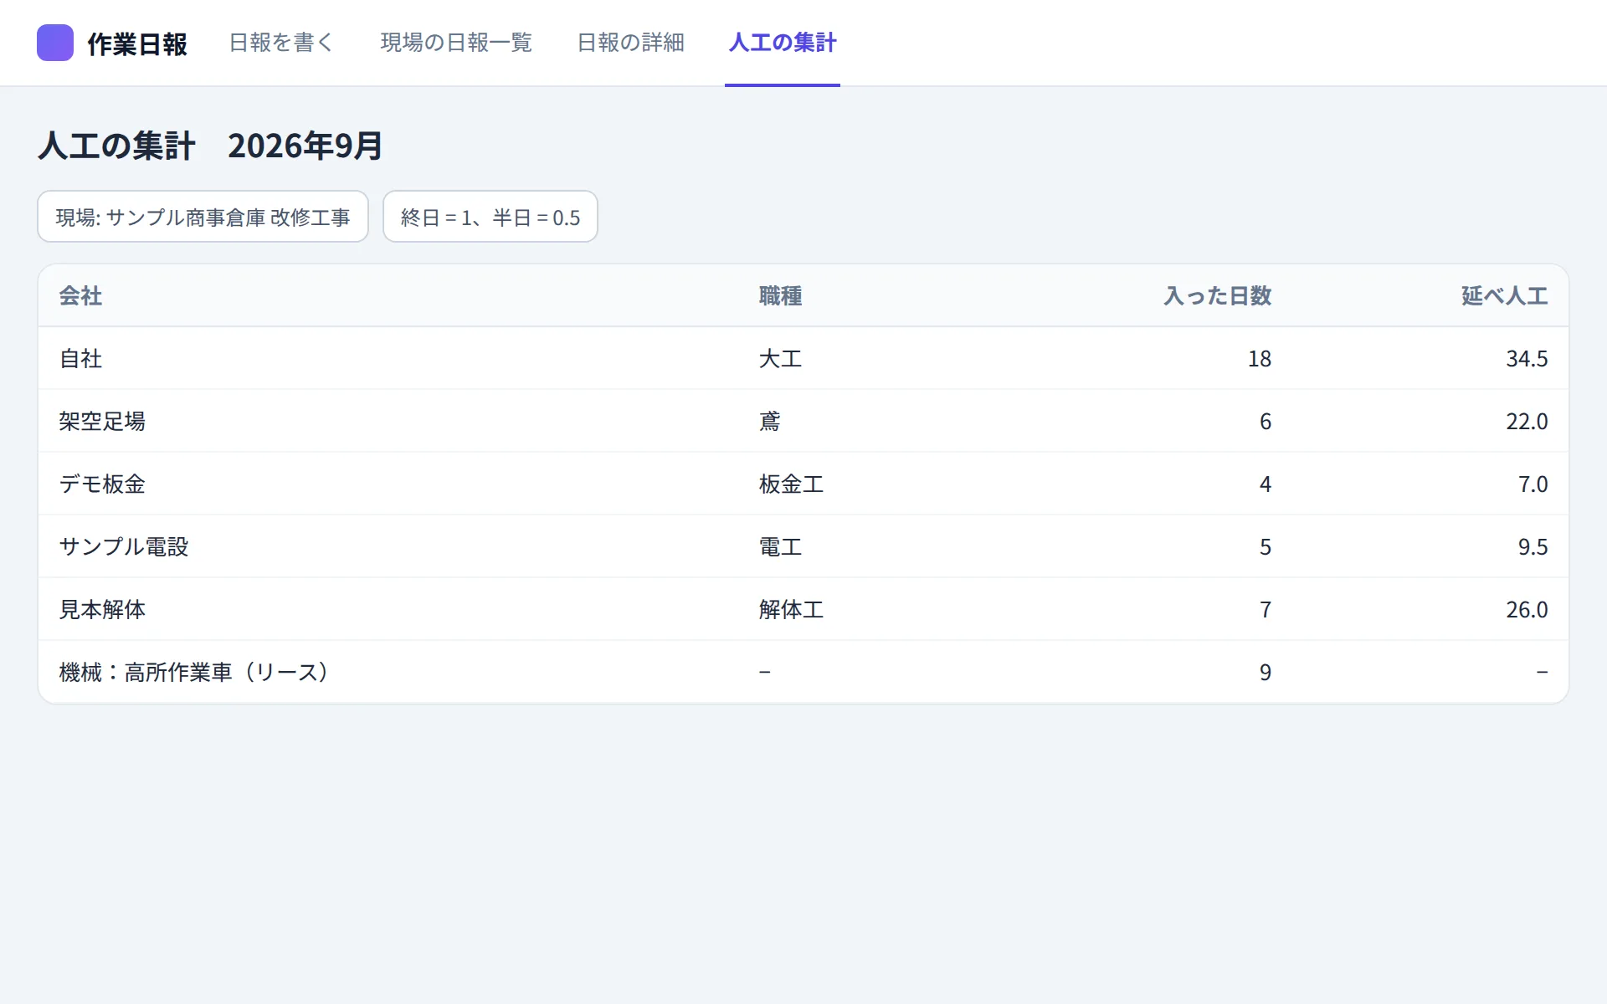
Task: Select the 人工の集計 tab
Action: [x=783, y=43]
